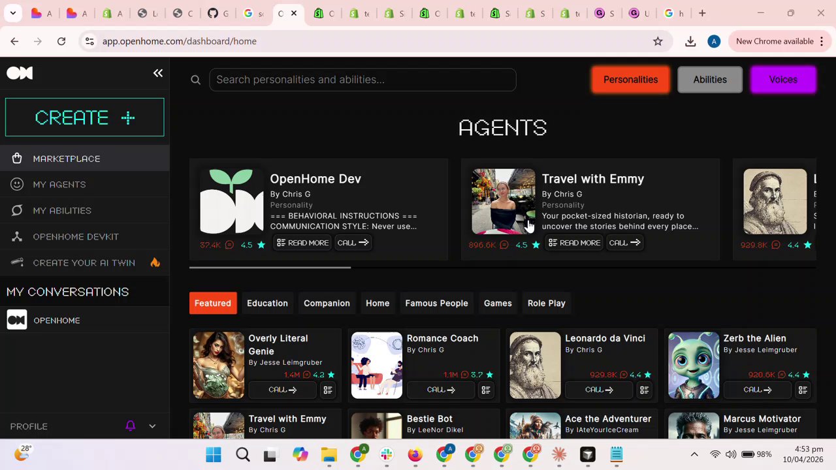836x470 pixels.
Task: Open details icon for Overly Literal Genie
Action: [x=328, y=390]
